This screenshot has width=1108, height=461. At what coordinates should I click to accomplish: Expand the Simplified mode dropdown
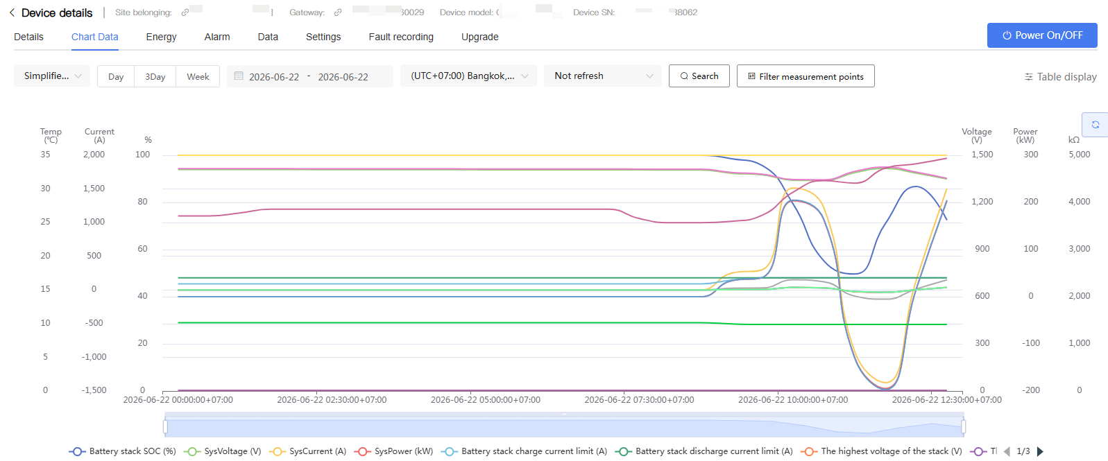[x=52, y=76]
